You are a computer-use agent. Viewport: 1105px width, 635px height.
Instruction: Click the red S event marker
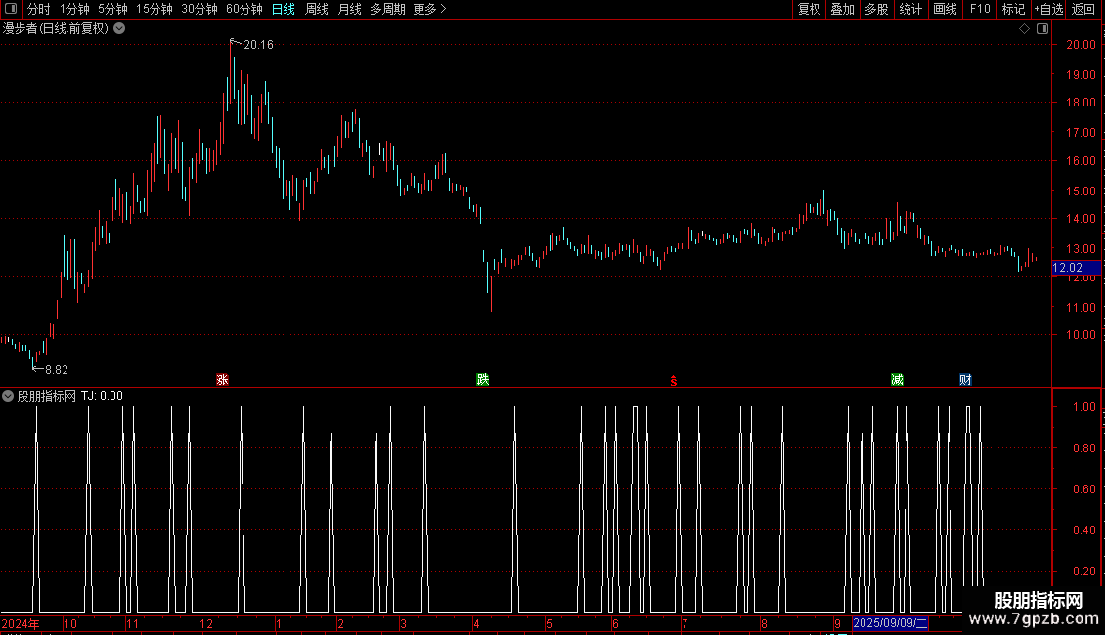pos(674,381)
